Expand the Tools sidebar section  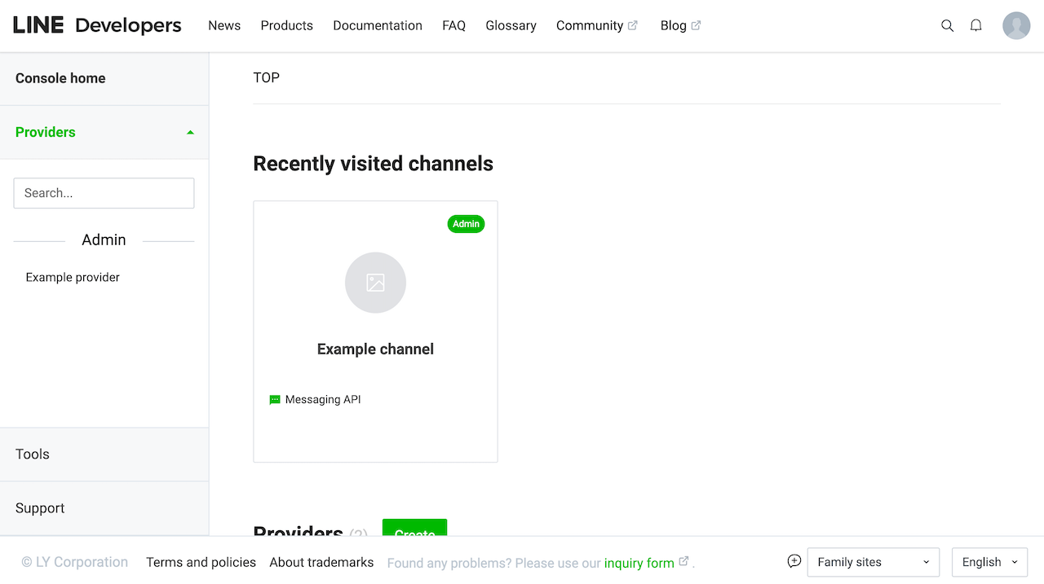pos(33,454)
